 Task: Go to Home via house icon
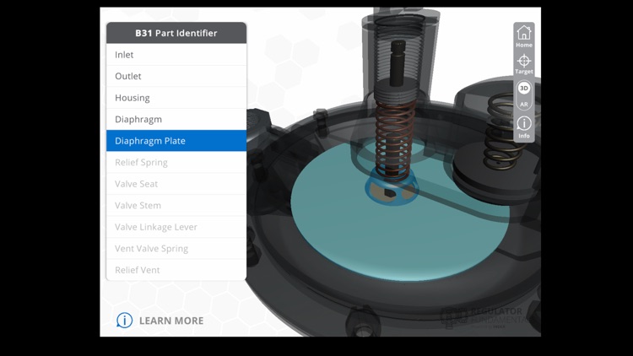[x=523, y=36]
